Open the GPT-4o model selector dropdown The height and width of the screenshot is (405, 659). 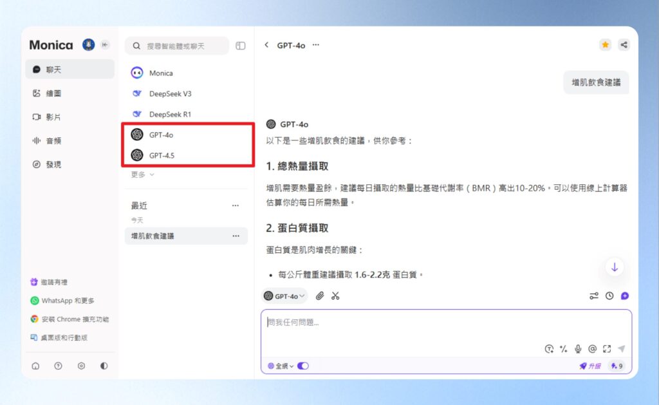(x=284, y=296)
